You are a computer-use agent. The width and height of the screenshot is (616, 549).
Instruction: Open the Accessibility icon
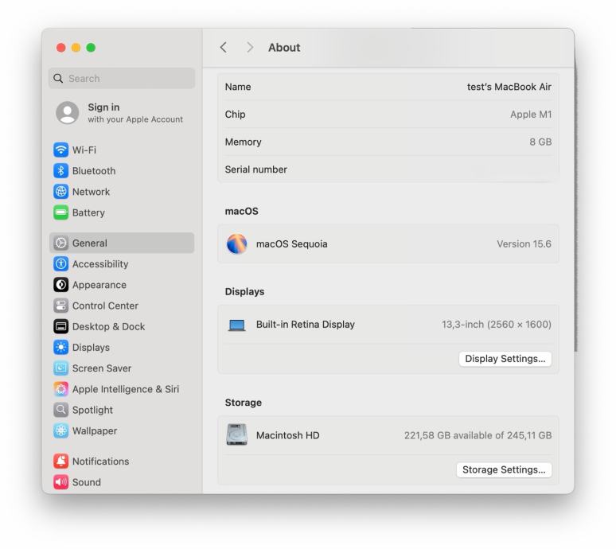(x=61, y=263)
